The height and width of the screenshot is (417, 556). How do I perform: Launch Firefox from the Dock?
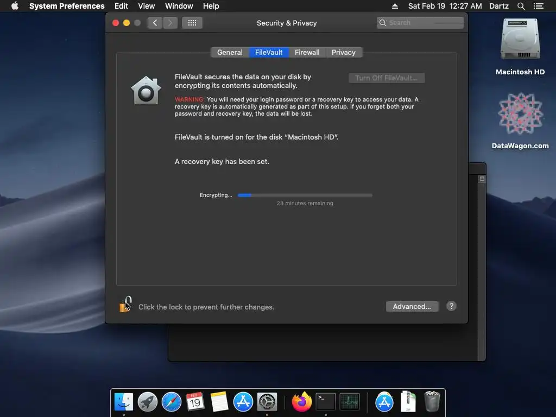point(301,402)
